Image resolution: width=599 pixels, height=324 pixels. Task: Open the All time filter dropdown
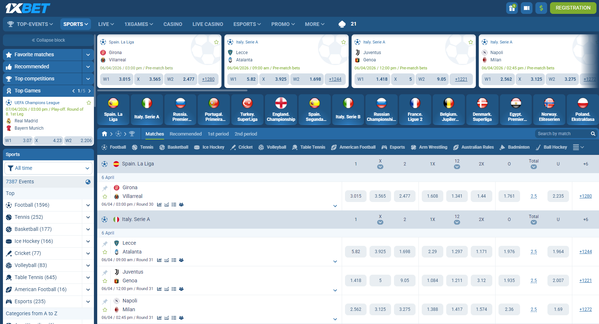pyautogui.click(x=48, y=168)
